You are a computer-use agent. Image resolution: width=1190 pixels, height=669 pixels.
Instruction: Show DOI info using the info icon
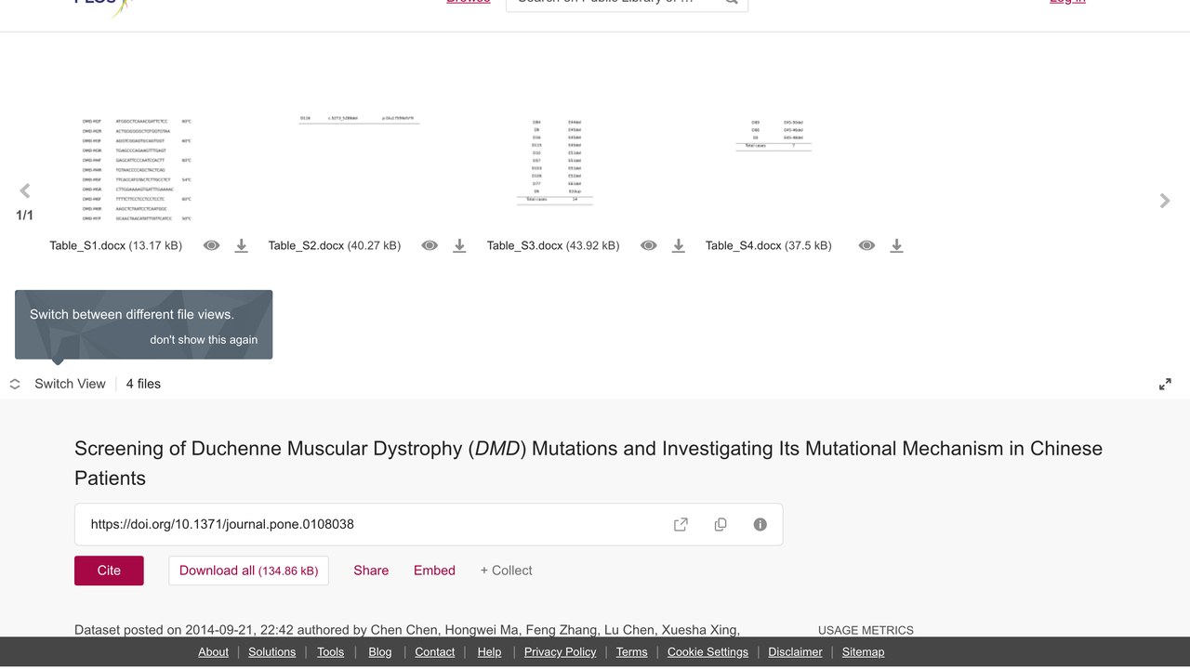click(760, 524)
